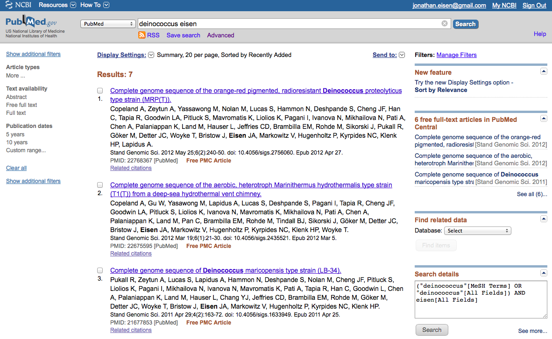Viewport: 552px width, 339px height.
Task: Collapse the New feature panel
Action: (x=544, y=71)
